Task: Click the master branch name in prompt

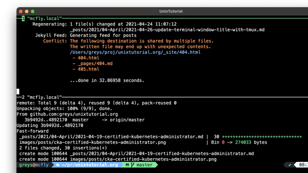Action: pyautogui.click(x=144, y=165)
